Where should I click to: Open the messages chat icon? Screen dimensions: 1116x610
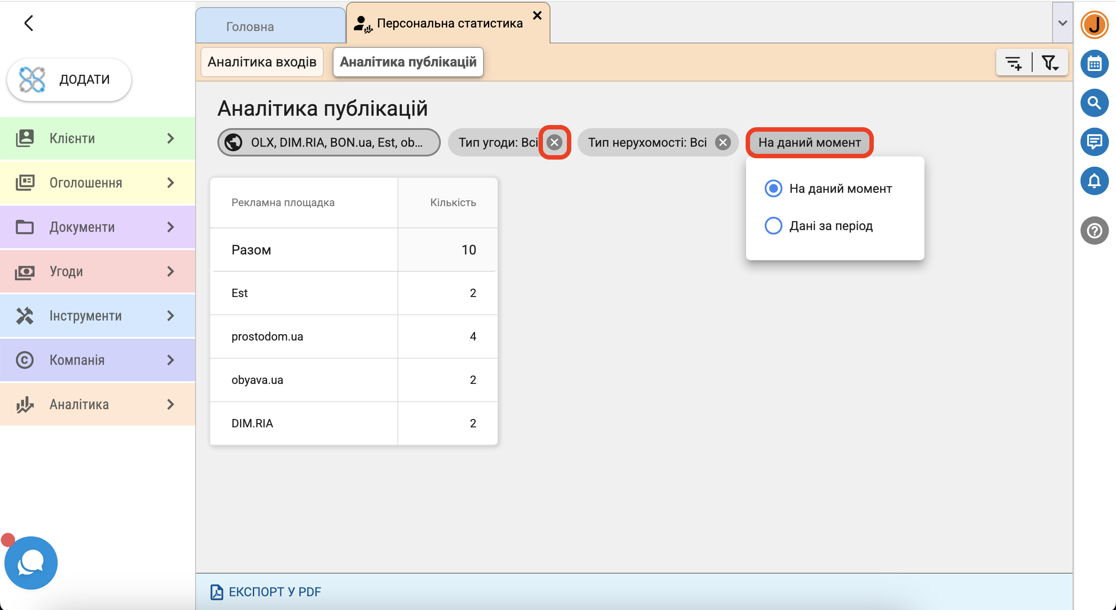coord(1094,142)
